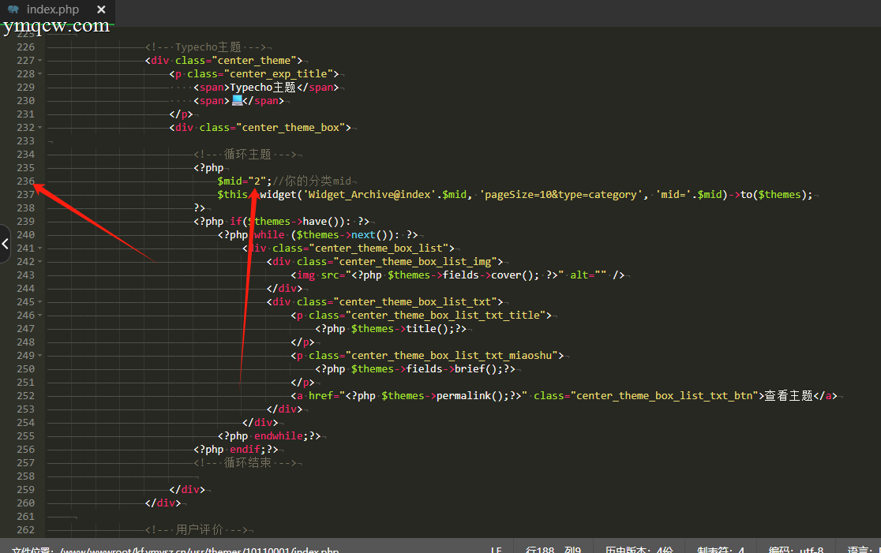
Task: Select line number 260 in the gutter
Action: (25, 503)
